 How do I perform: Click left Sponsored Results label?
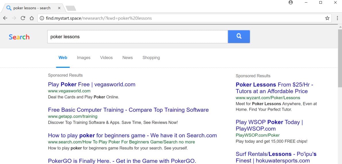pos(65,75)
